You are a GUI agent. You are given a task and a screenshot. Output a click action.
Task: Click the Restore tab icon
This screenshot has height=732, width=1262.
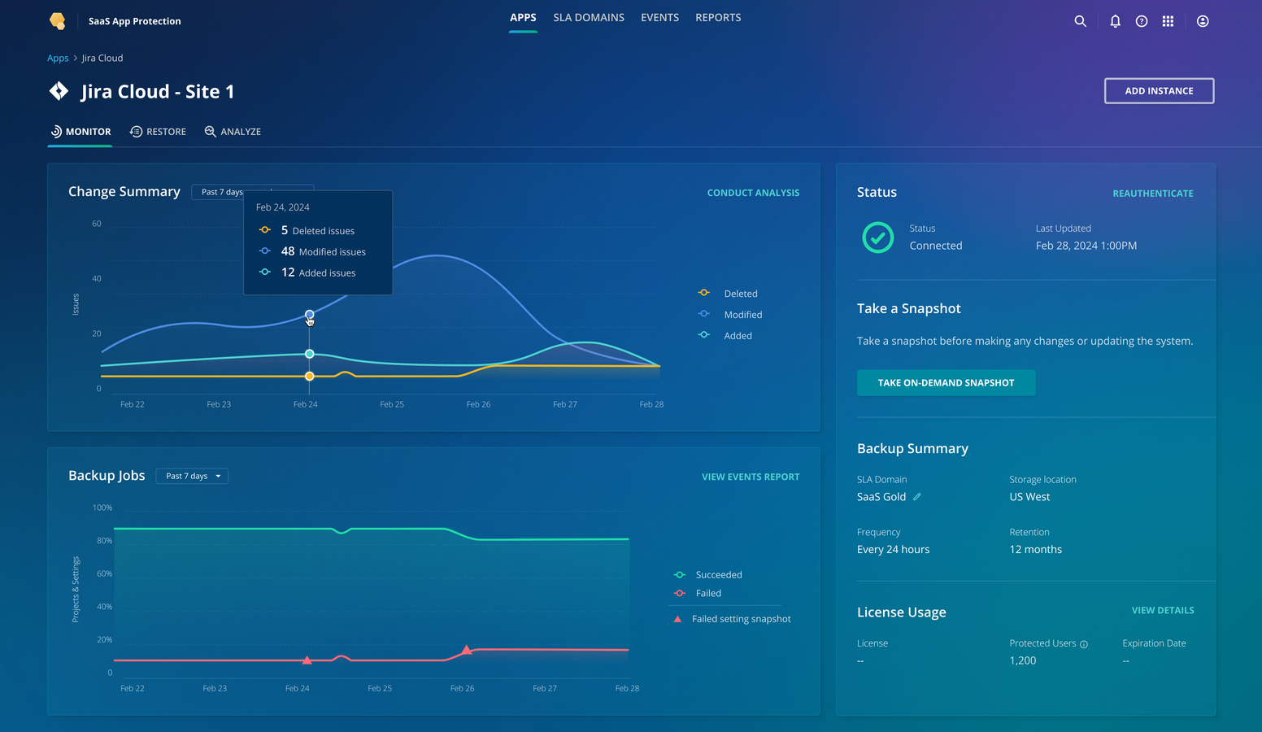[136, 131]
